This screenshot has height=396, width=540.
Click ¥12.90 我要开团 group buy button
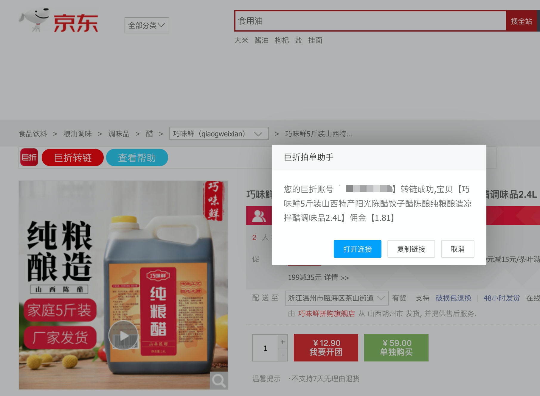(326, 348)
